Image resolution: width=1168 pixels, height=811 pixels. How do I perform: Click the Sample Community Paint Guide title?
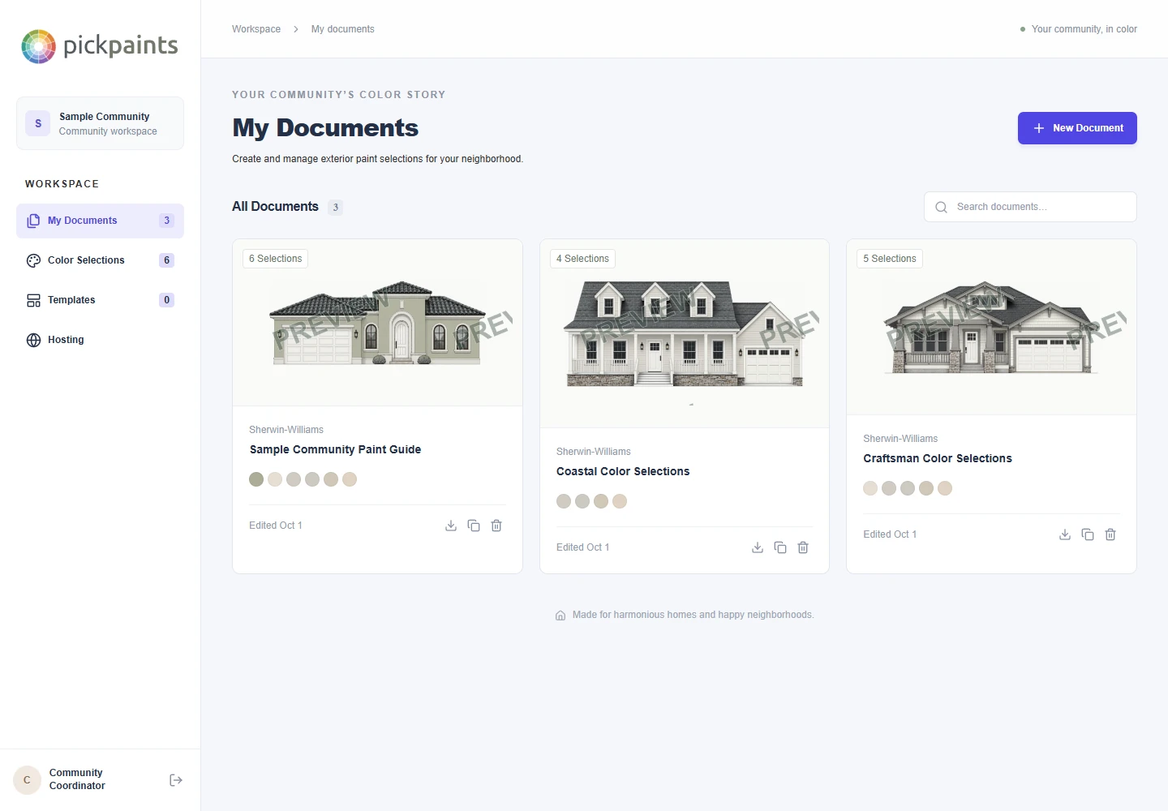[335, 449]
